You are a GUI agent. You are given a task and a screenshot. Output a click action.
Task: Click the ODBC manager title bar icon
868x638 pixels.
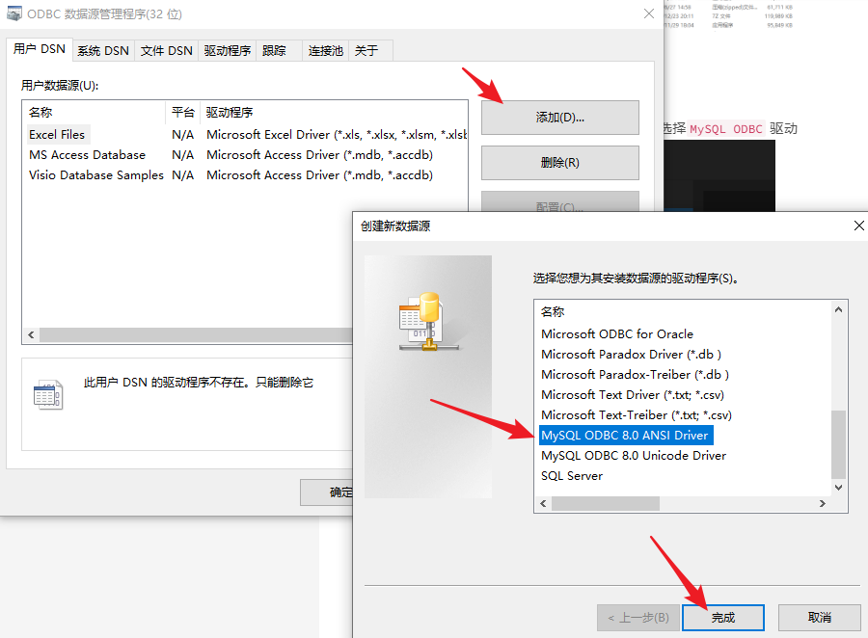coord(14,13)
